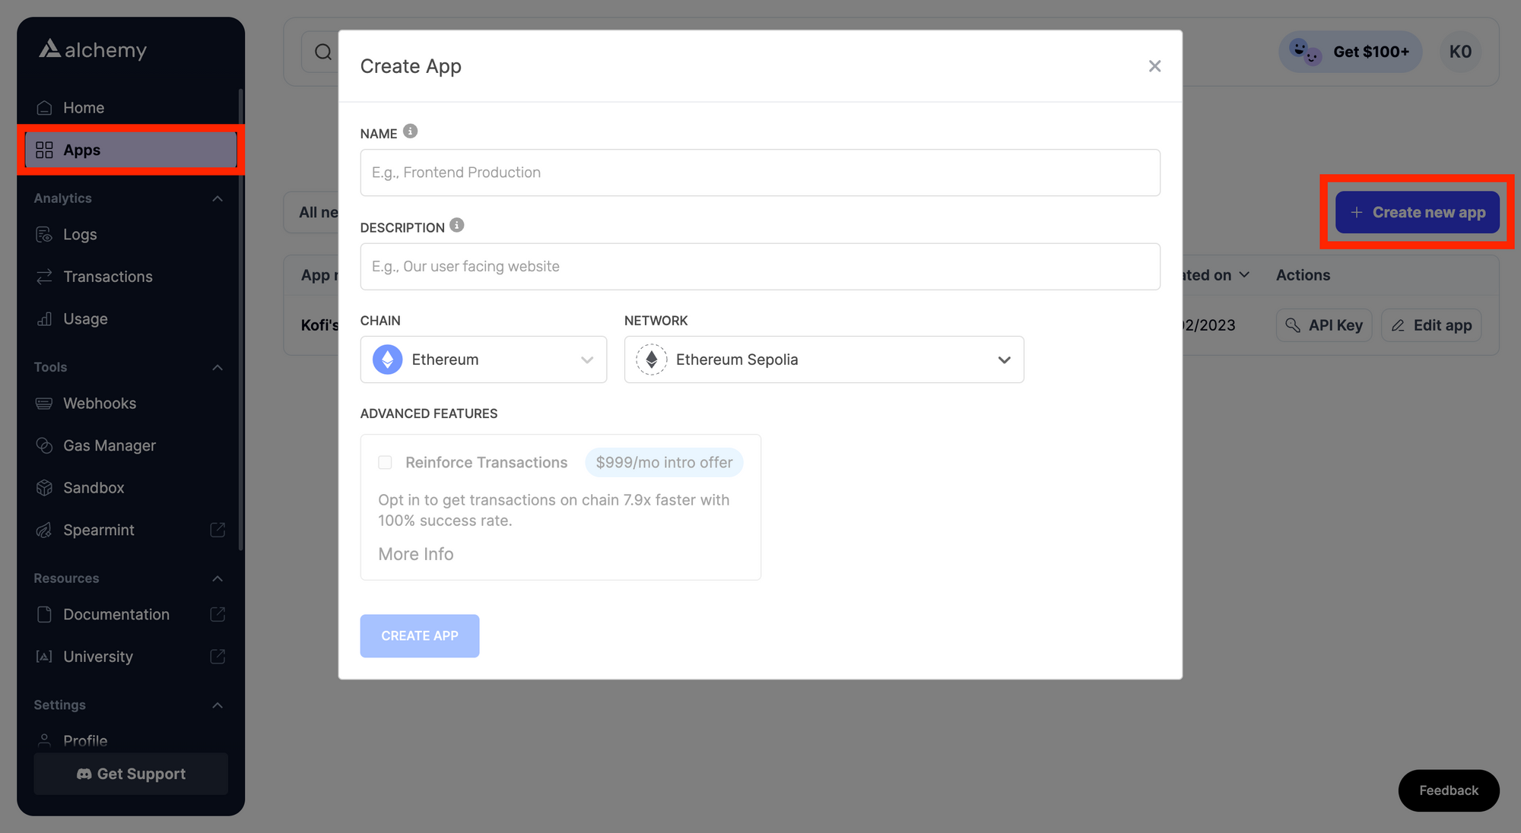Click the Transactions icon

[x=45, y=276]
